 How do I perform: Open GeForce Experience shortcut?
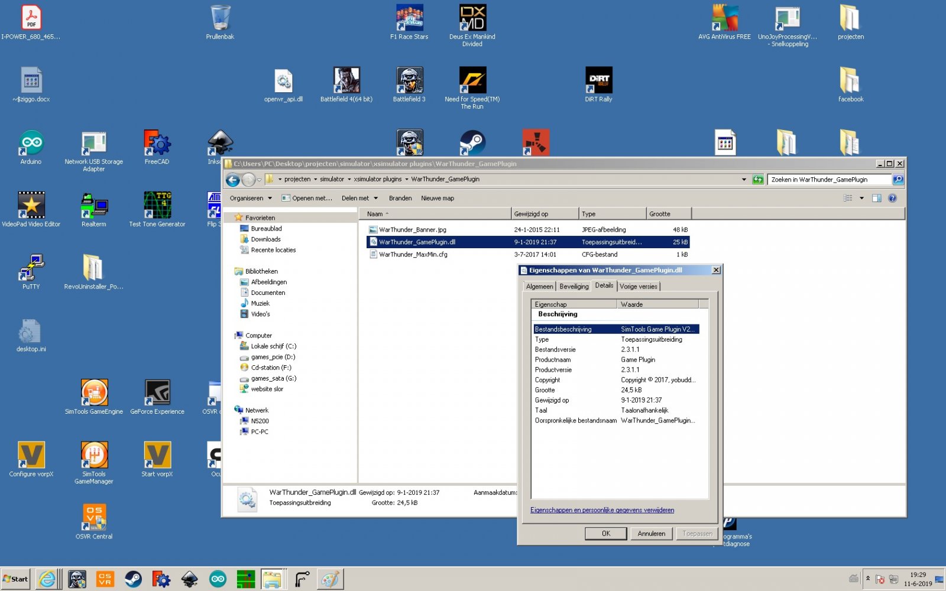click(157, 397)
